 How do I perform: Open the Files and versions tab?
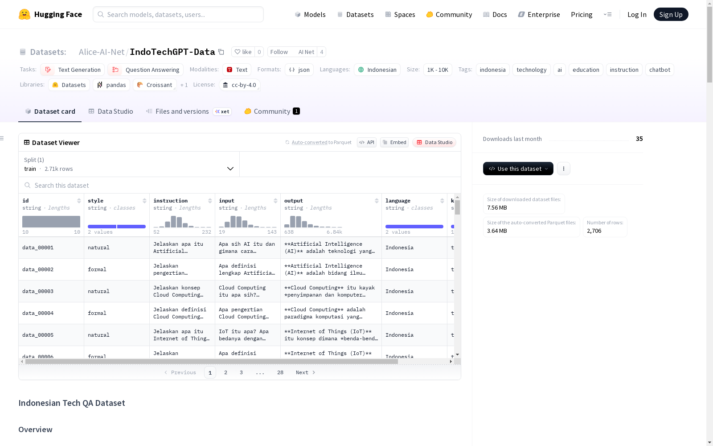click(x=188, y=111)
